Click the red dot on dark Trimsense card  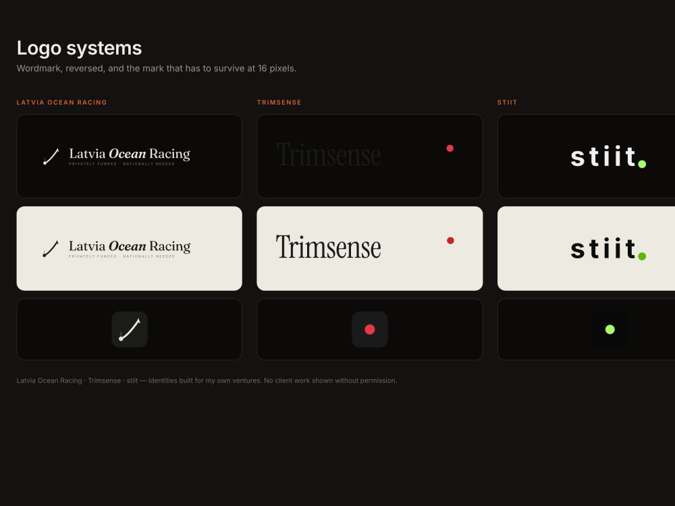pyautogui.click(x=450, y=148)
